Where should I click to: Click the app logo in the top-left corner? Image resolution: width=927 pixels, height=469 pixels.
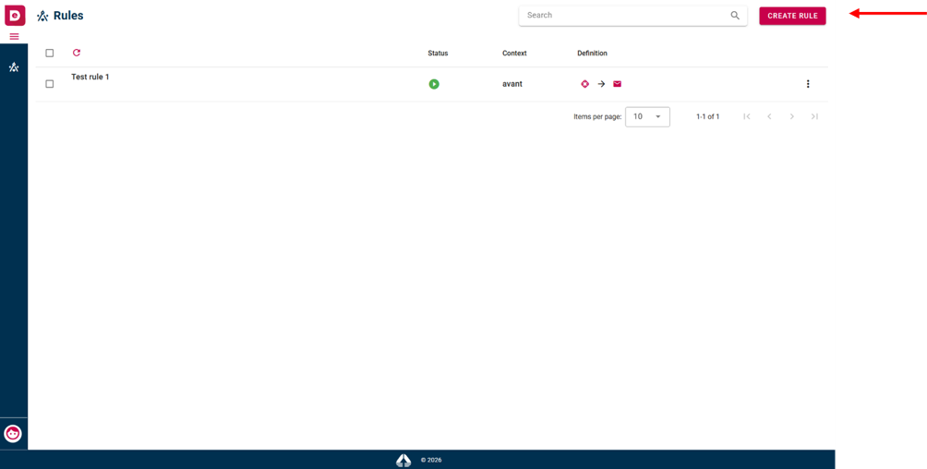pos(14,15)
